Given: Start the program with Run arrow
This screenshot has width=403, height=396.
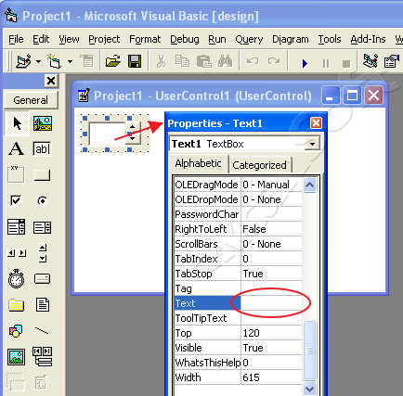Looking at the screenshot, I should tap(305, 63).
